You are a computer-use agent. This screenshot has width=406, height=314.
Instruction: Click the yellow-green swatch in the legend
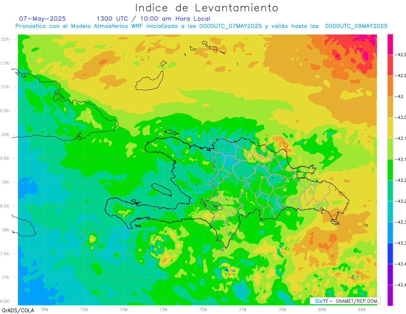pos(390,149)
